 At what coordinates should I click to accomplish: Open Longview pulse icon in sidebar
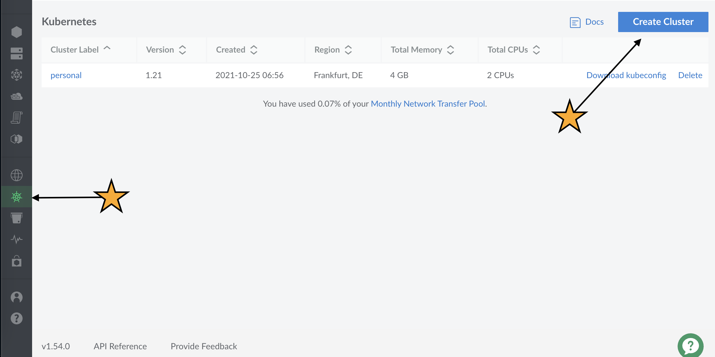[x=17, y=239]
